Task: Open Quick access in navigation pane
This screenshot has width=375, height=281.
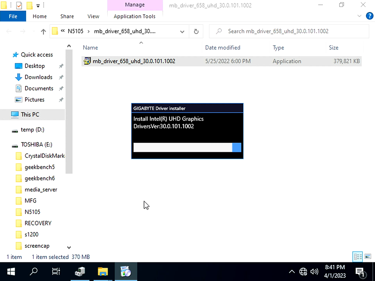Action: [37, 55]
